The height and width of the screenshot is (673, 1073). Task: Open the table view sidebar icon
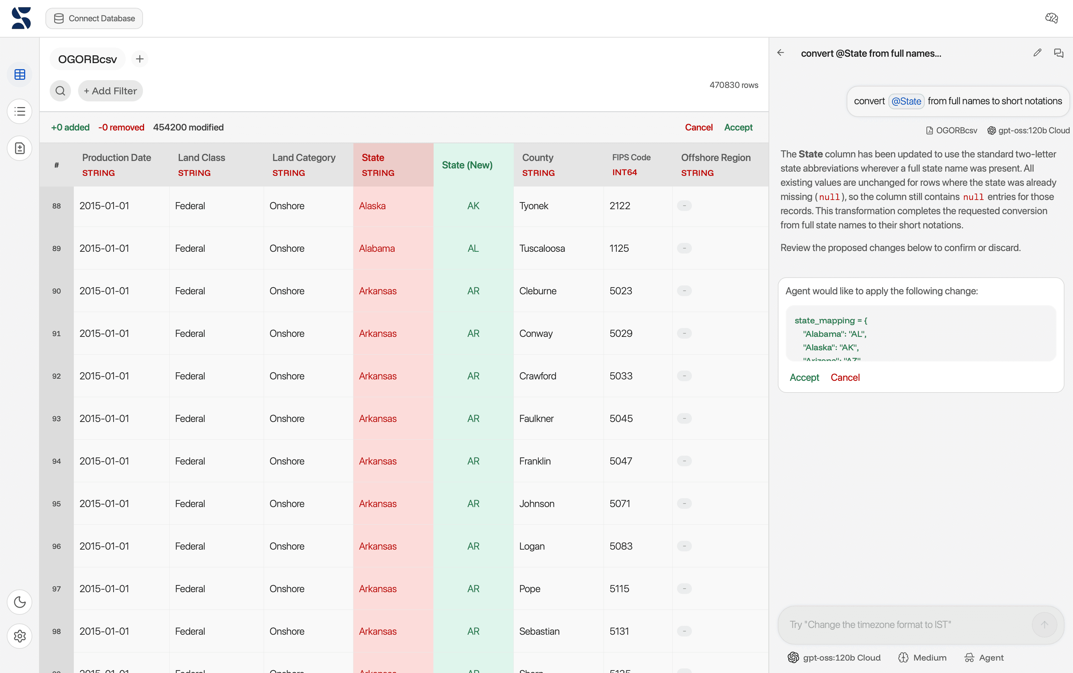click(20, 74)
